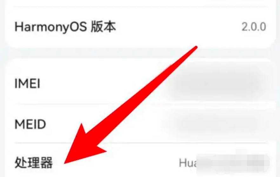Click the gray gap between the two cards

coord(140,53)
